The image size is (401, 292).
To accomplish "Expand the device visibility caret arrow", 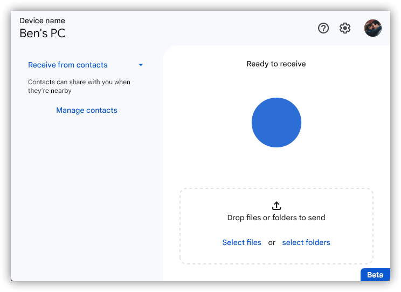I will coord(141,65).
